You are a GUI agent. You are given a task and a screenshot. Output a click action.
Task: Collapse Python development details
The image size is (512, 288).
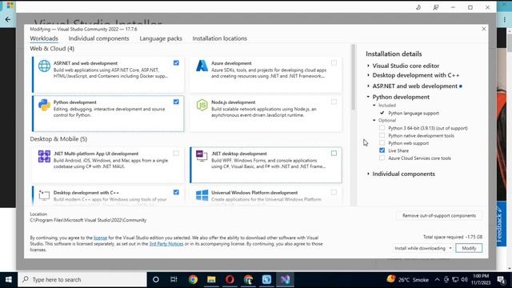[x=368, y=97]
